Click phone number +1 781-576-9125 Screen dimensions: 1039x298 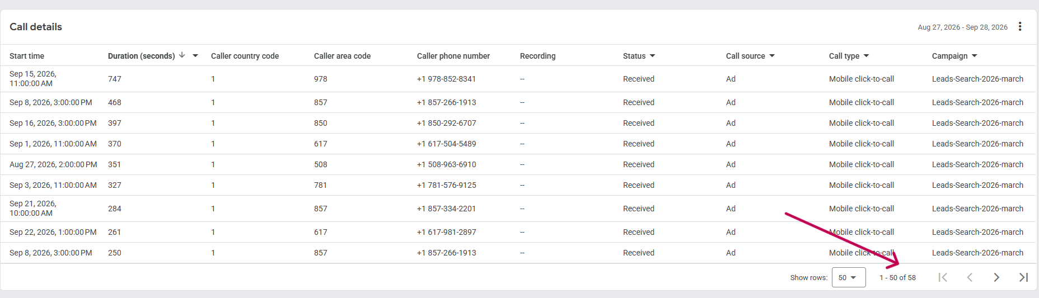click(x=446, y=185)
